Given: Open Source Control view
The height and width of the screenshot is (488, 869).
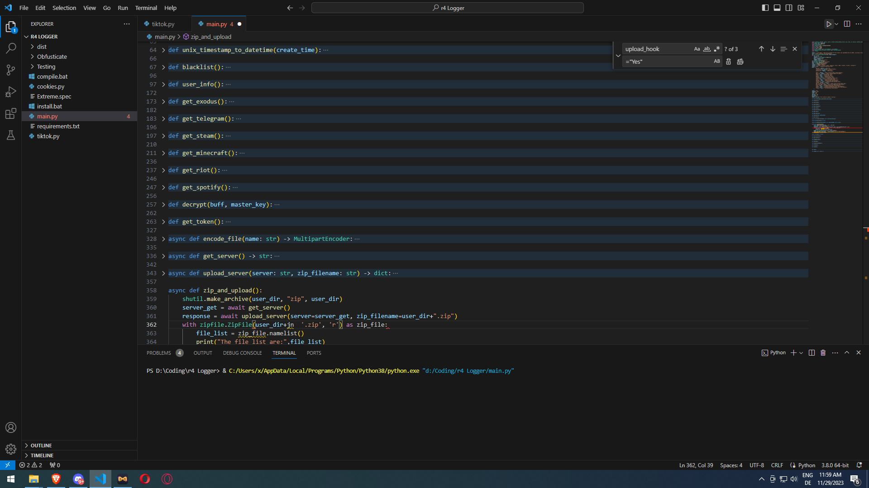Looking at the screenshot, I should (11, 70).
